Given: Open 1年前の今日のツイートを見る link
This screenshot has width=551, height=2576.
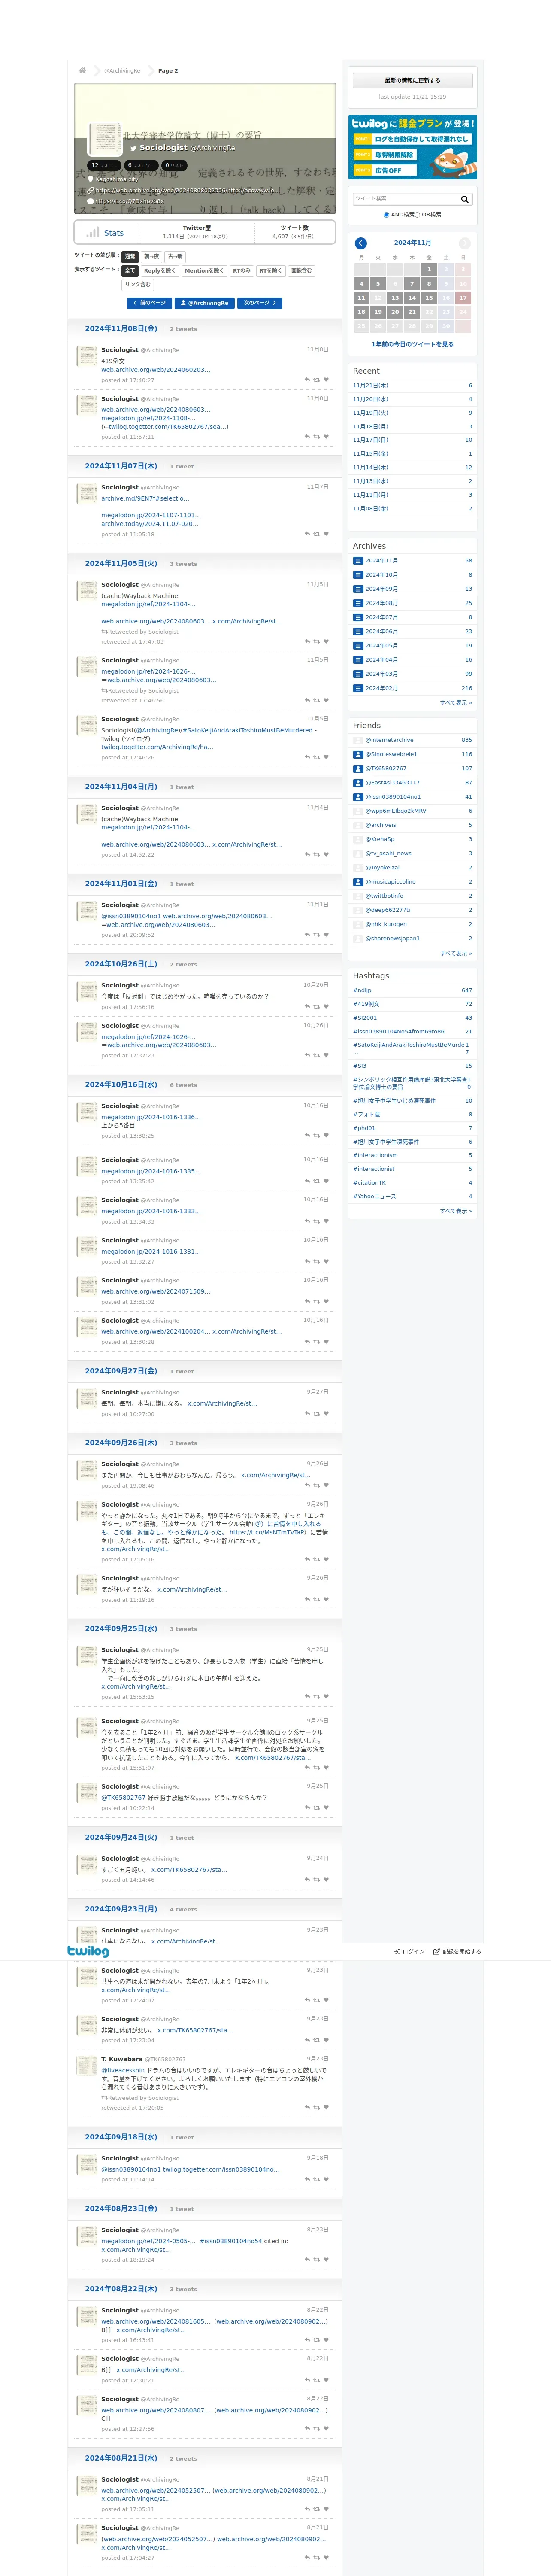Looking at the screenshot, I should [x=412, y=344].
